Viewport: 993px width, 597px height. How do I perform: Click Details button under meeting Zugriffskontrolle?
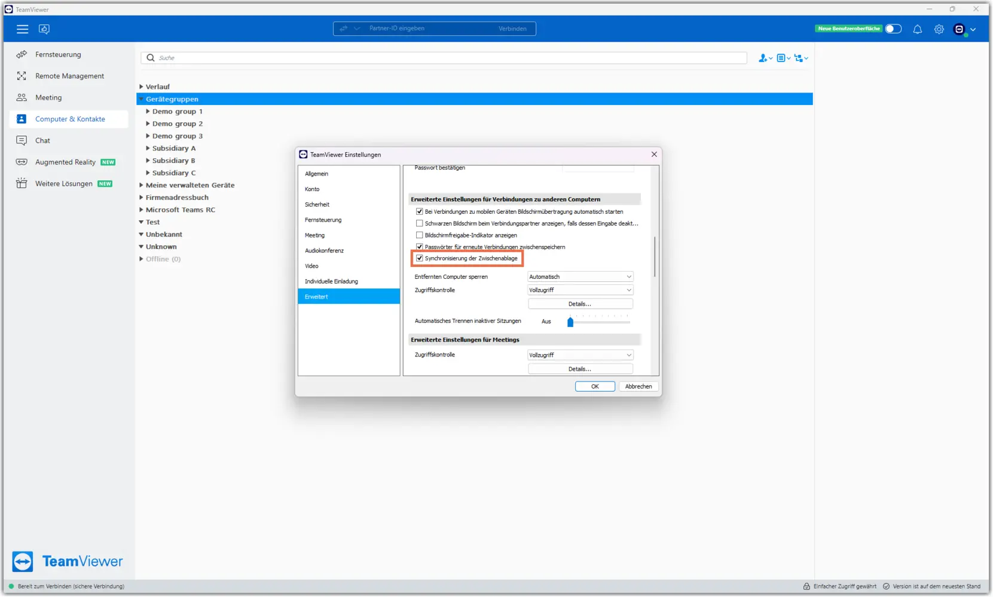click(580, 369)
